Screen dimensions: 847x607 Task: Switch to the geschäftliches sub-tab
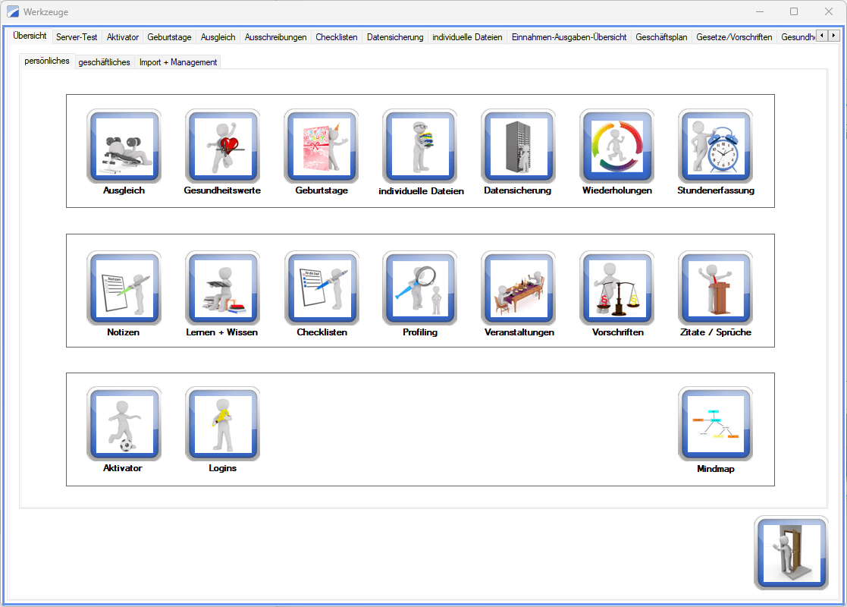[x=104, y=62]
